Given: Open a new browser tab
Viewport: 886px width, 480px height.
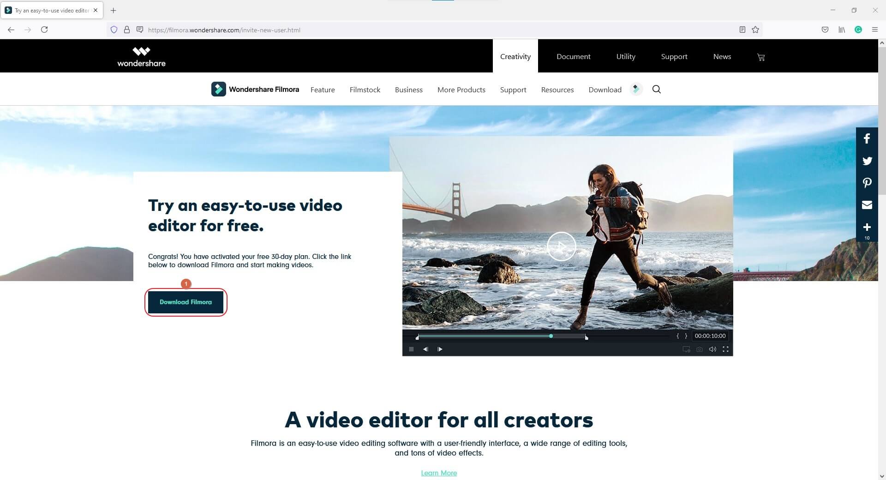Looking at the screenshot, I should pyautogui.click(x=114, y=10).
